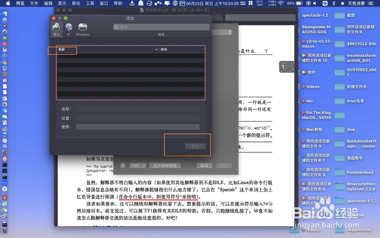This screenshot has width=380, height=238.
Task: Select the IP printer tab icon
Action: (x=68, y=29)
